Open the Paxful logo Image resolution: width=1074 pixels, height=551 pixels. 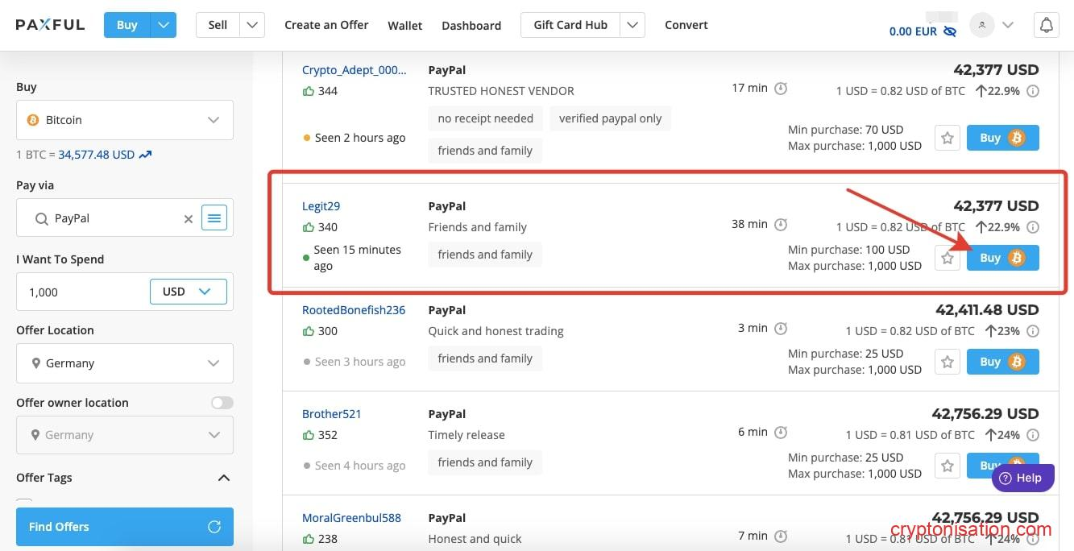[50, 24]
